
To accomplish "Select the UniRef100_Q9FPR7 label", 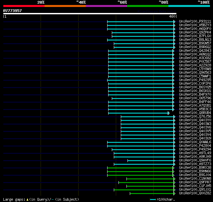I will [195, 182].
